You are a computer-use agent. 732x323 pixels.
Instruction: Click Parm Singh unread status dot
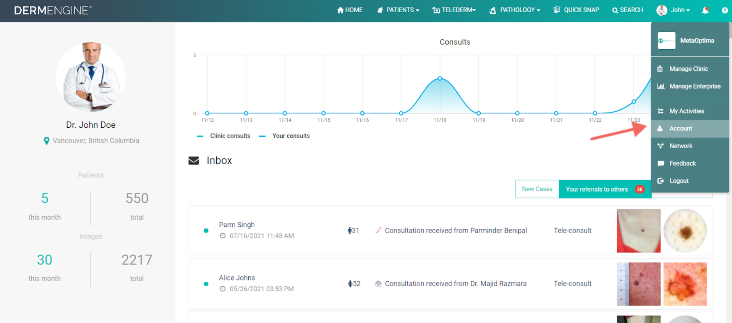[x=206, y=230]
